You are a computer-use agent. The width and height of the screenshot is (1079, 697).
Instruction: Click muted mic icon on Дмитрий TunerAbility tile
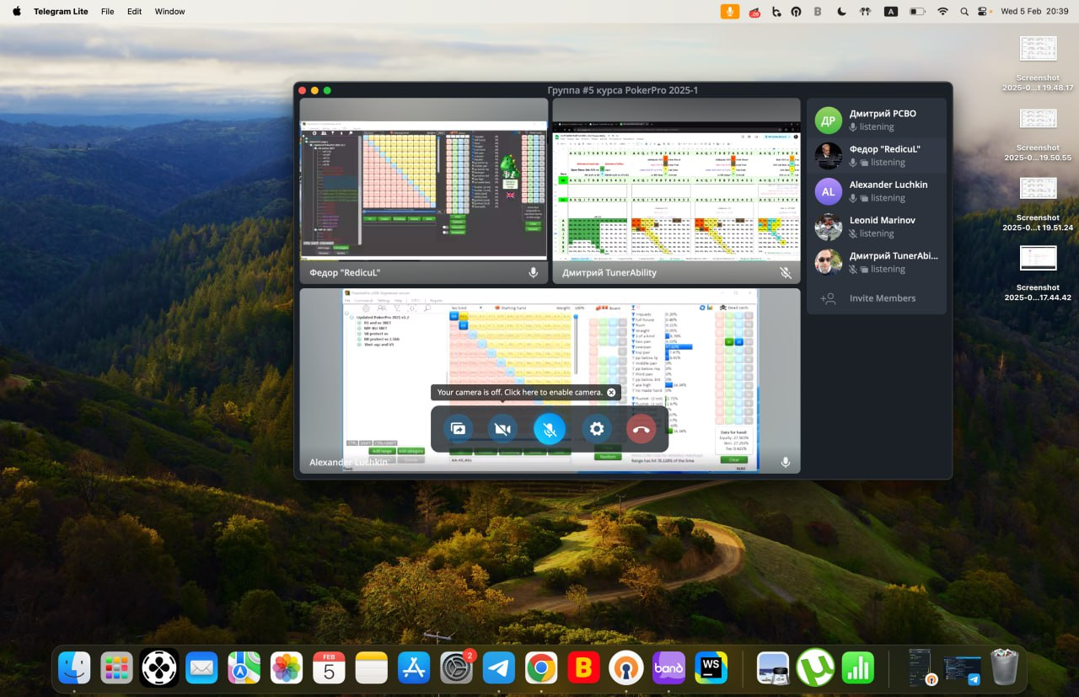[x=786, y=273]
